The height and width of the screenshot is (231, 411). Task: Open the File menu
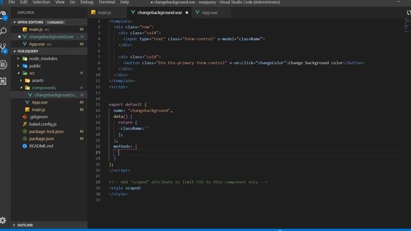(x=12, y=3)
